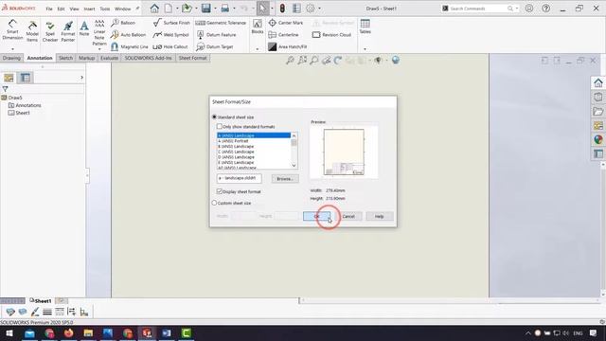
Task: Insert a Datum Target
Action: click(215, 46)
